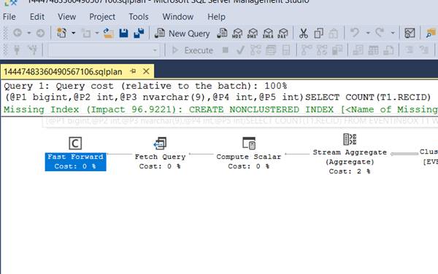Viewport: 438px width, 274px height.
Task: Click the Redo icon
Action: pyautogui.click(x=380, y=33)
